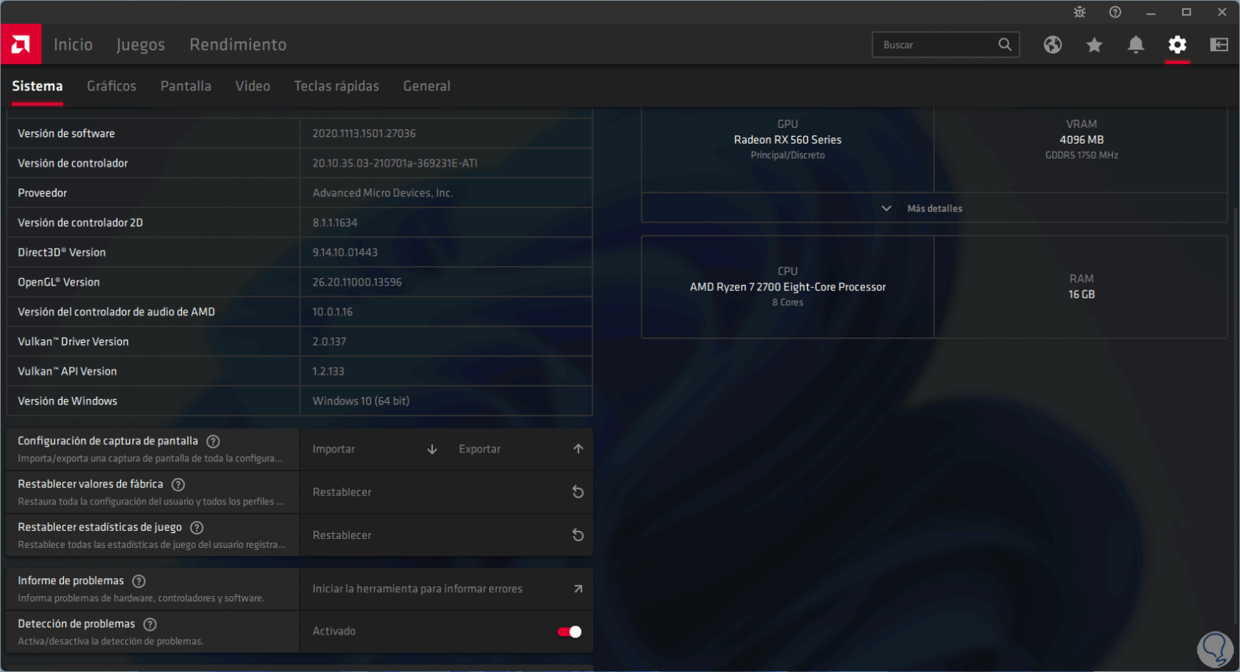The width and height of the screenshot is (1240, 672).
Task: Click launch arrow for error reporting tool
Action: pyautogui.click(x=578, y=589)
